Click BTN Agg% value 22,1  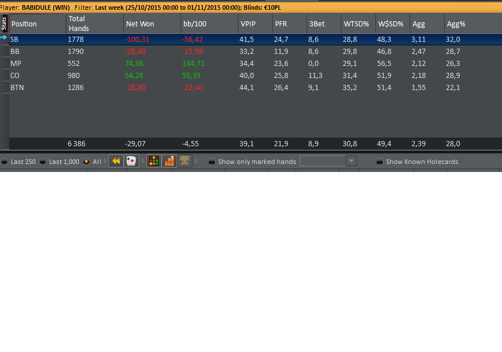453,88
